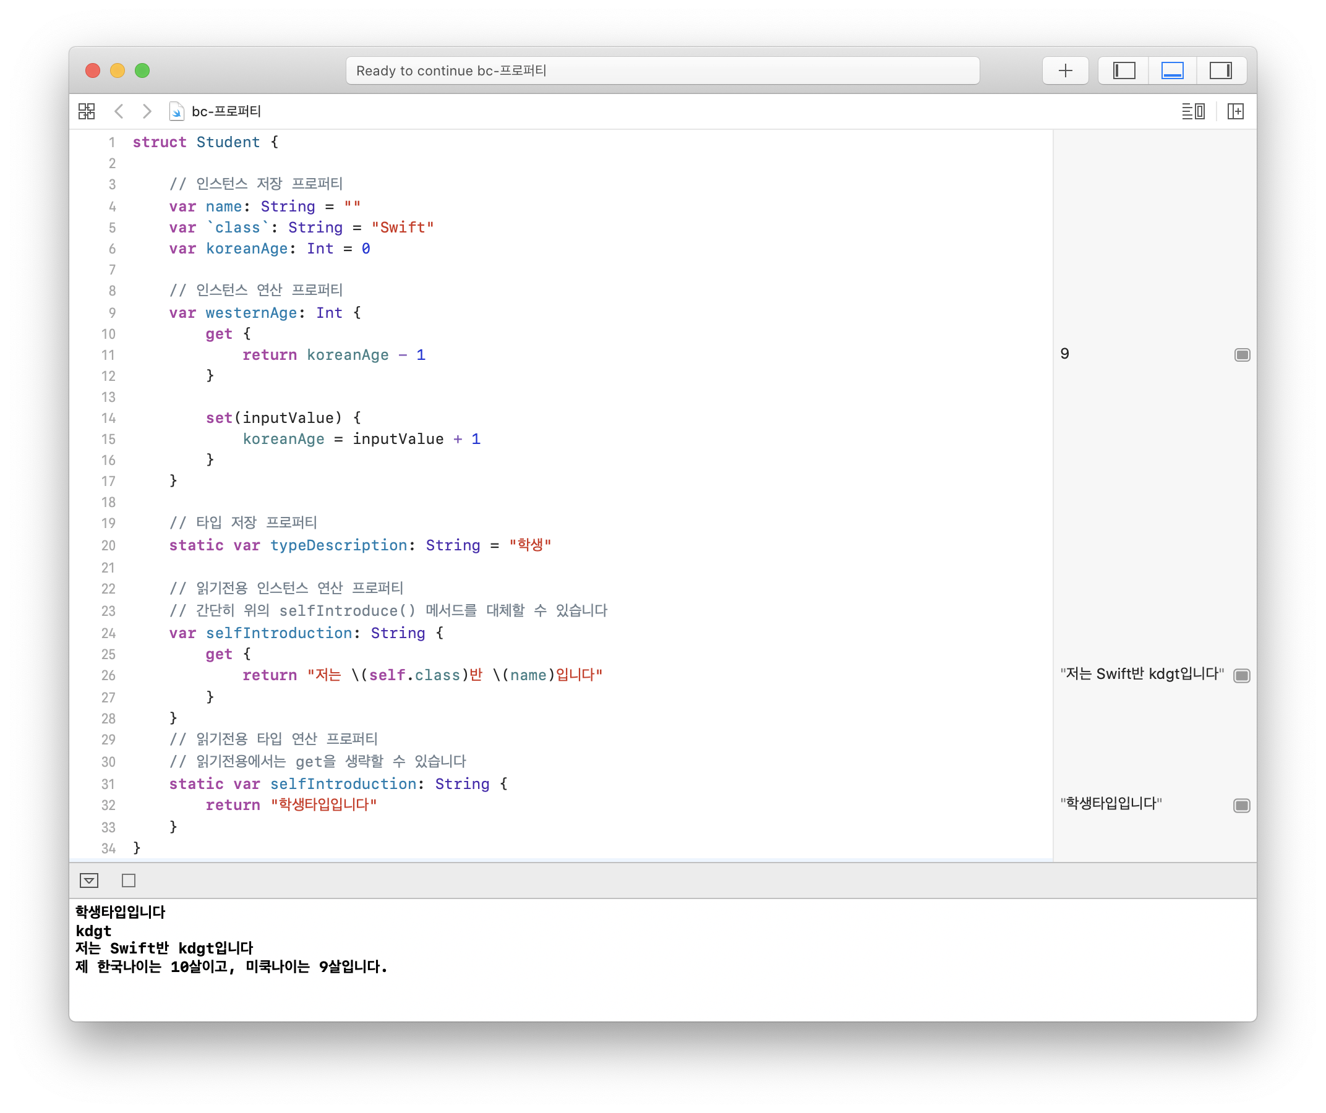
Task: Open the editor options lines icon
Action: click(1193, 112)
